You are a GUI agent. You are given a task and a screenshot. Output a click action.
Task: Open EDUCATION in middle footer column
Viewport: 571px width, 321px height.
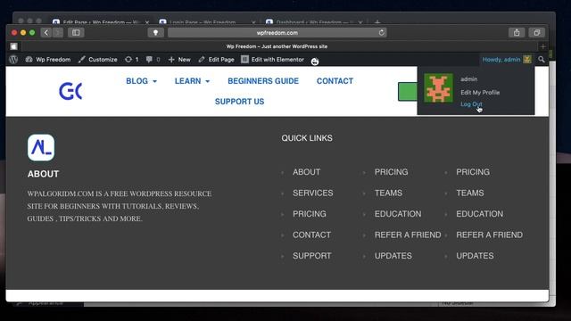point(398,214)
